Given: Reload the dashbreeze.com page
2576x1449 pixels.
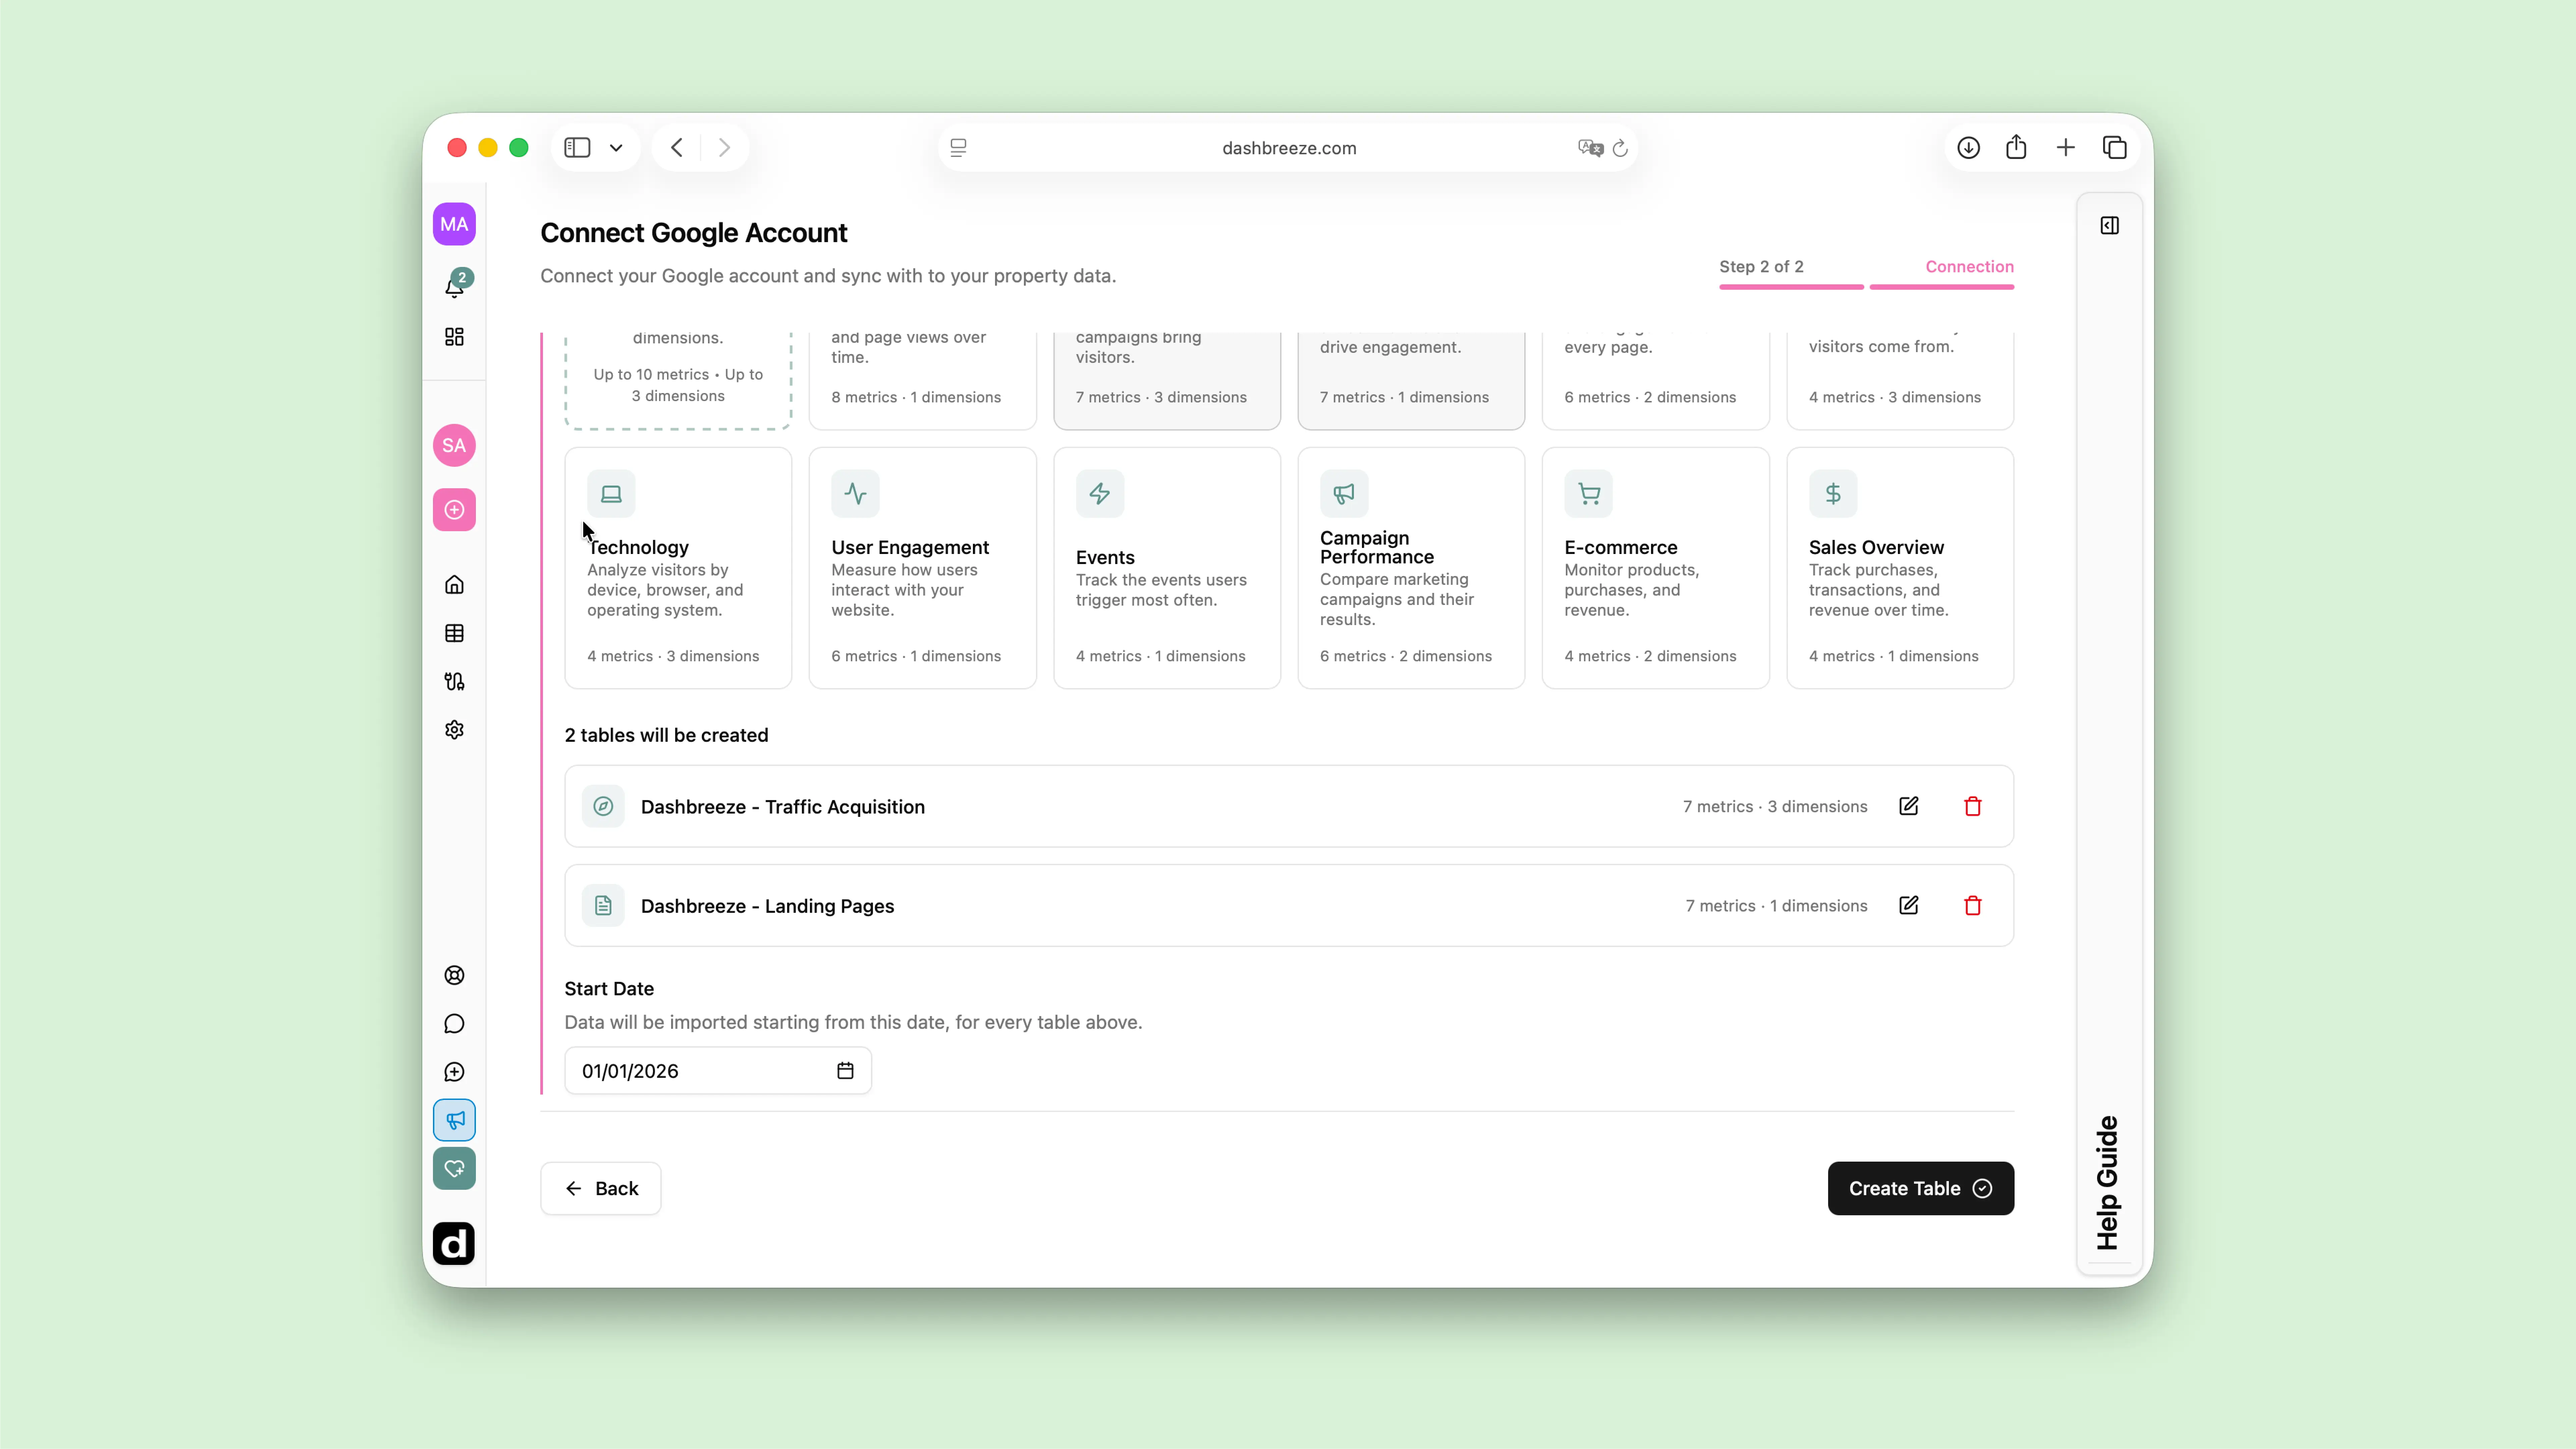Looking at the screenshot, I should tap(1620, 148).
